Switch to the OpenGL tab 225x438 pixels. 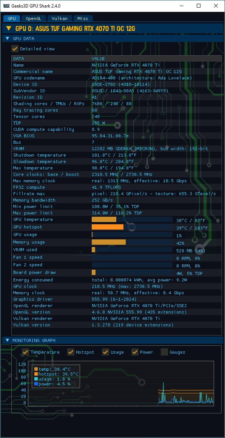[34, 19]
